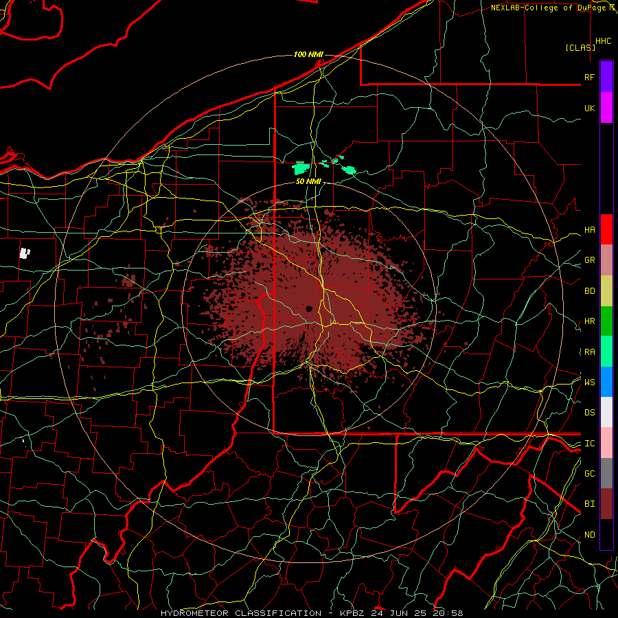This screenshot has height=618, width=618.
Task: Click the GC legend label
Action: 590,473
